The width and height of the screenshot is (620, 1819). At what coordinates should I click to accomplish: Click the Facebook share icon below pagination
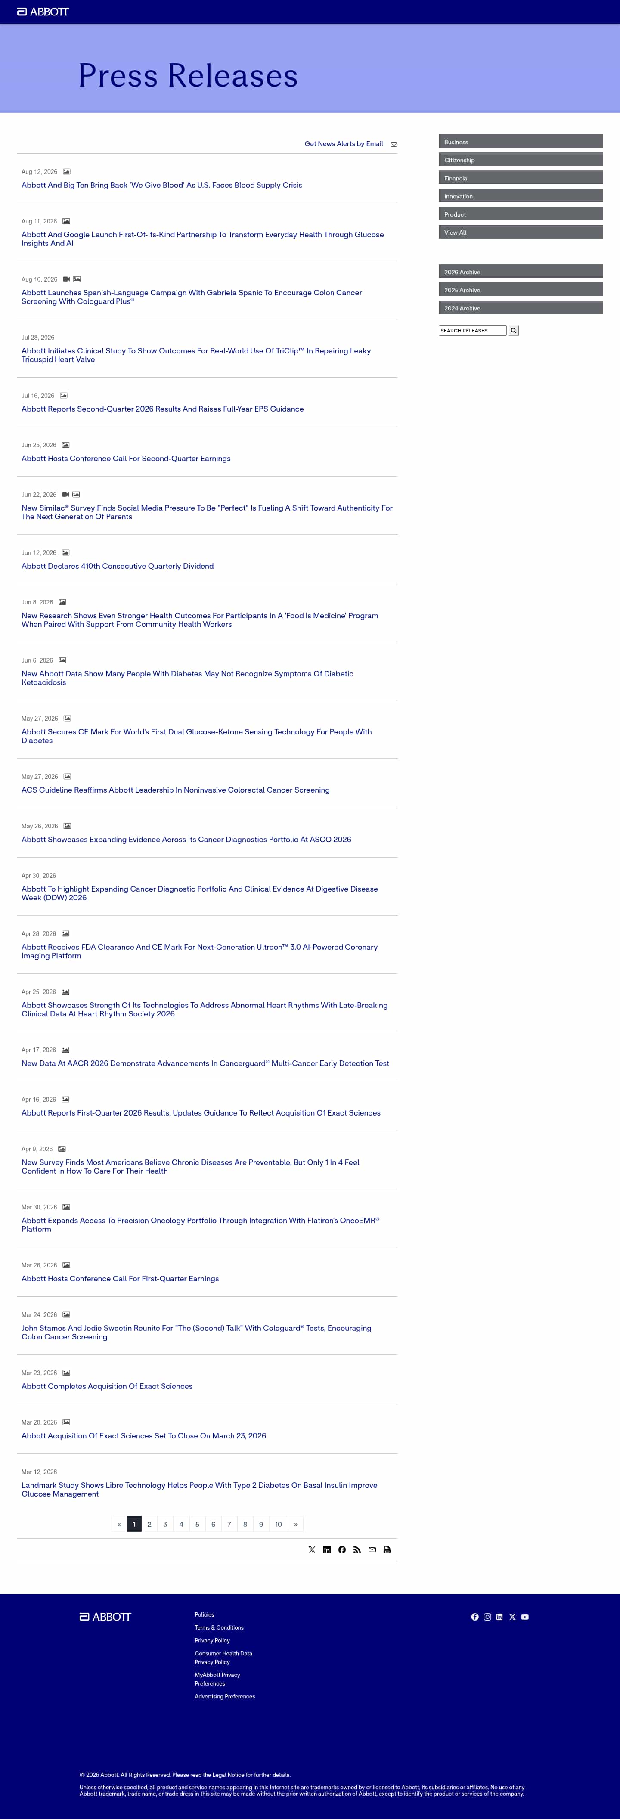point(342,1549)
